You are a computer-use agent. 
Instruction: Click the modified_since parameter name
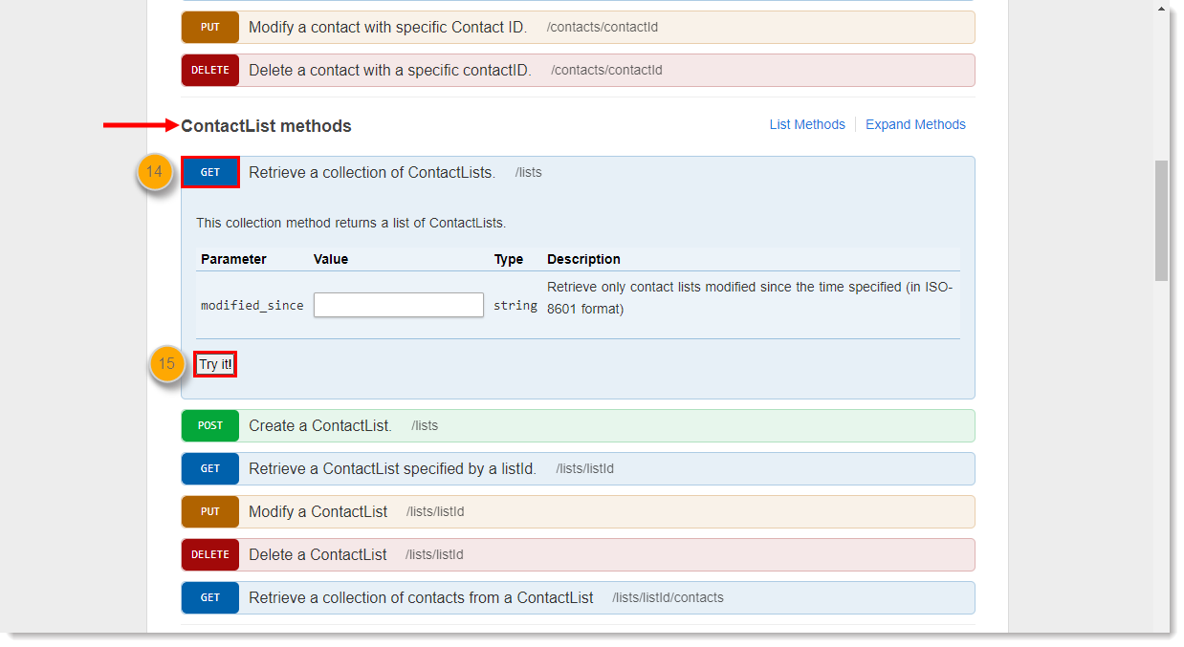point(252,306)
